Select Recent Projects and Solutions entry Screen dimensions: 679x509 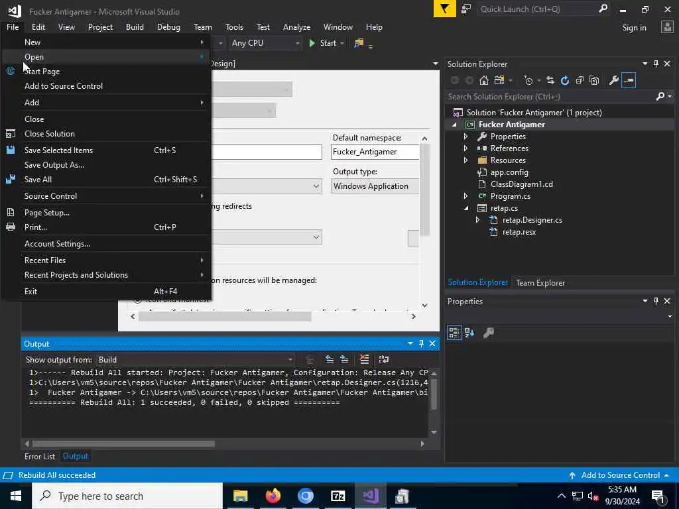[x=106, y=275]
